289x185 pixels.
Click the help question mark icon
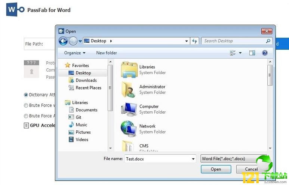point(265,53)
